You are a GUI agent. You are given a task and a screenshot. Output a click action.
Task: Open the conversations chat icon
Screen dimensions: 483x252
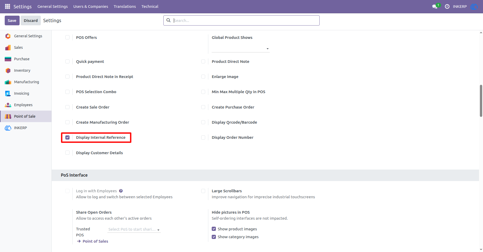435,7
